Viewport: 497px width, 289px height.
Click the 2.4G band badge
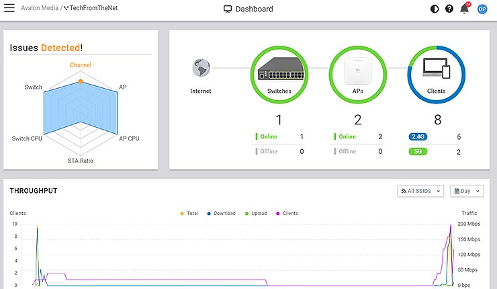419,136
